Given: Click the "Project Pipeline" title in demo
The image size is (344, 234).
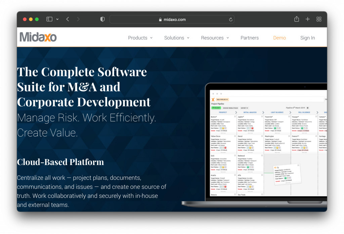Looking at the screenshot, I should pos(218,104).
